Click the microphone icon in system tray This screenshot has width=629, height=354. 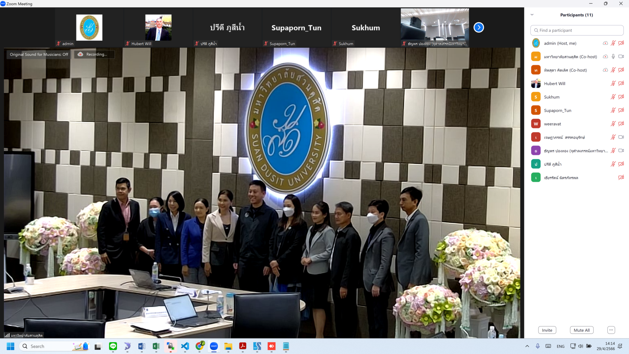tap(538, 346)
